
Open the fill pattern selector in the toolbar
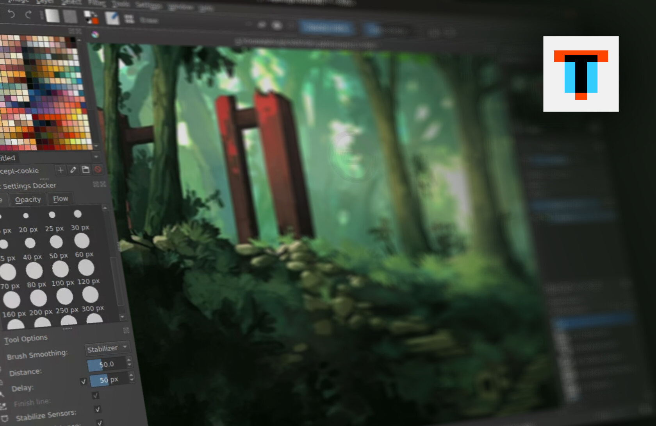click(x=70, y=17)
